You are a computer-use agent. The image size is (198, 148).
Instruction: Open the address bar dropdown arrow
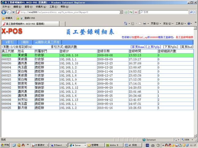pos(121,12)
